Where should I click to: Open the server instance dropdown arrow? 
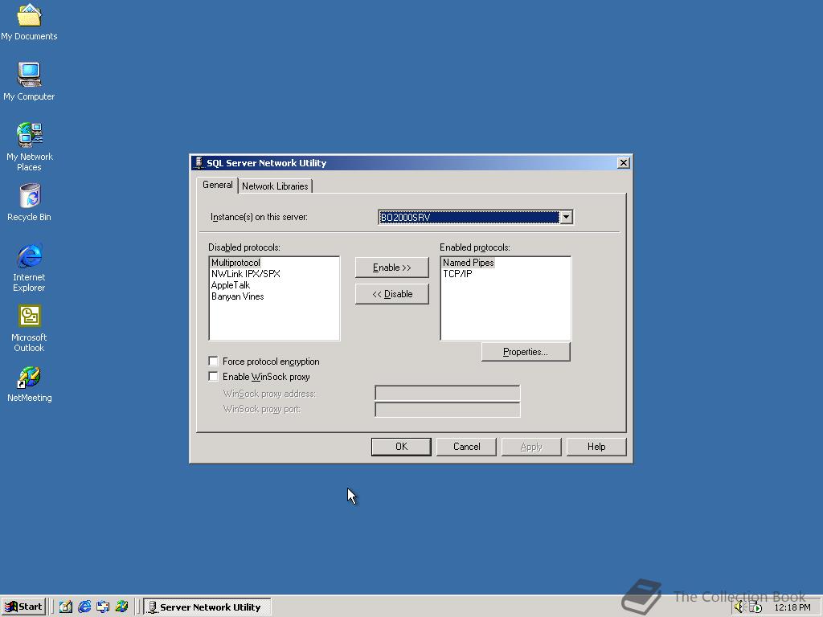(x=566, y=217)
